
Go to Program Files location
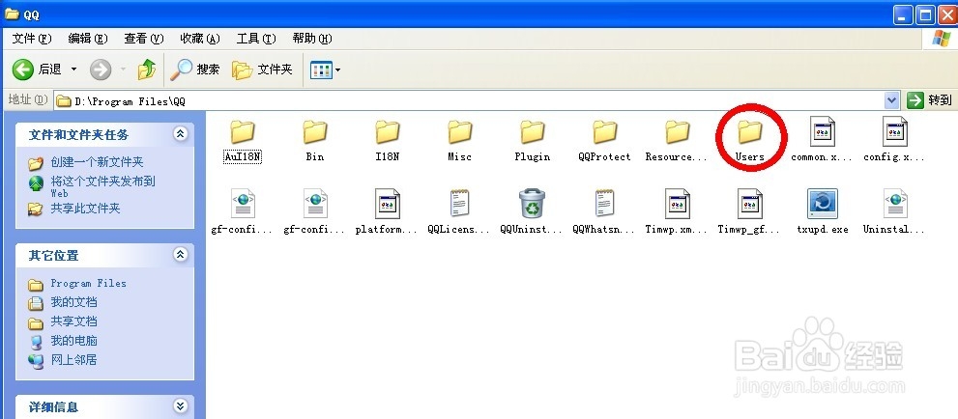pos(89,284)
